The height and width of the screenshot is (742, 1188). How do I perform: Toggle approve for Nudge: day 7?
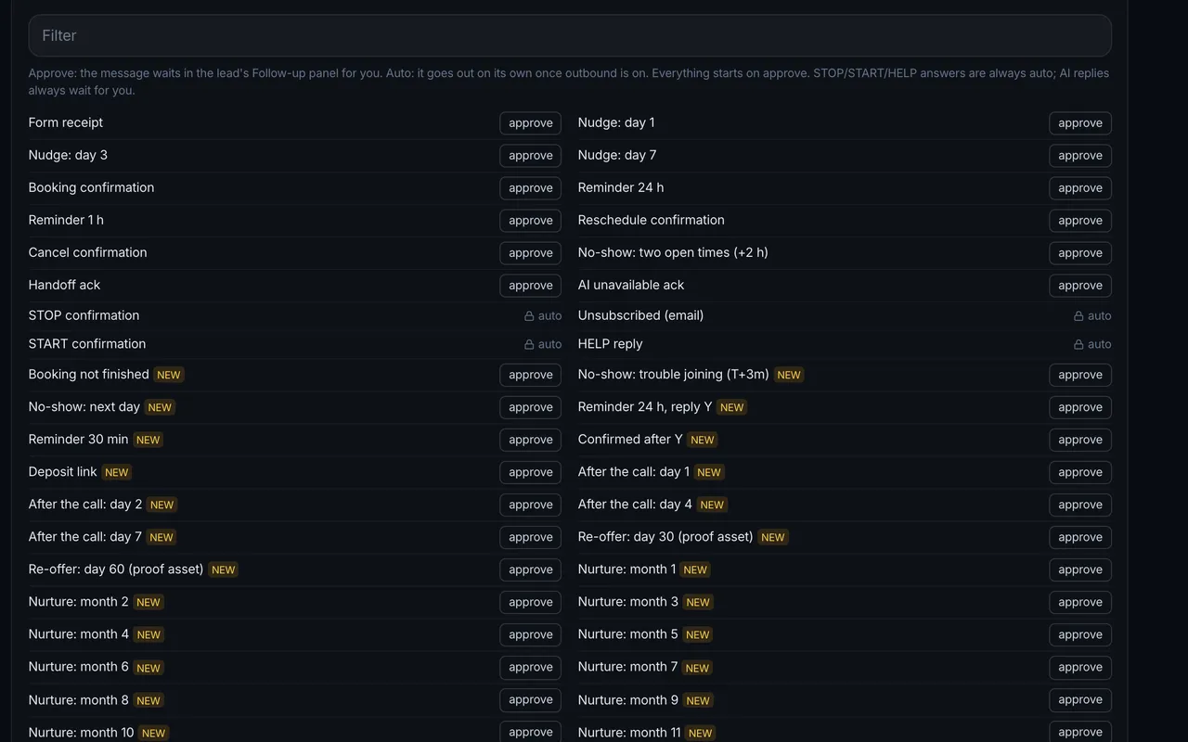pyautogui.click(x=1080, y=156)
